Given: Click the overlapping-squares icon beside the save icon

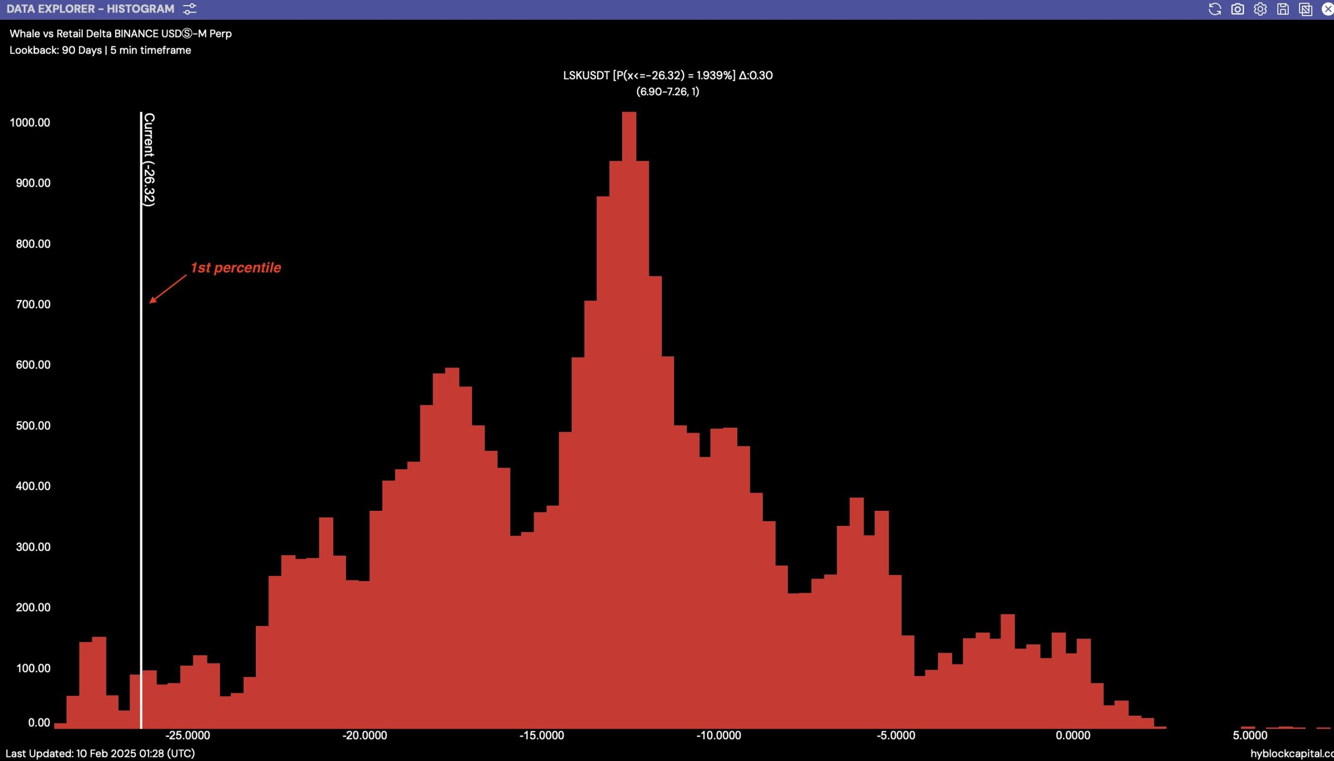Looking at the screenshot, I should tap(1305, 9).
